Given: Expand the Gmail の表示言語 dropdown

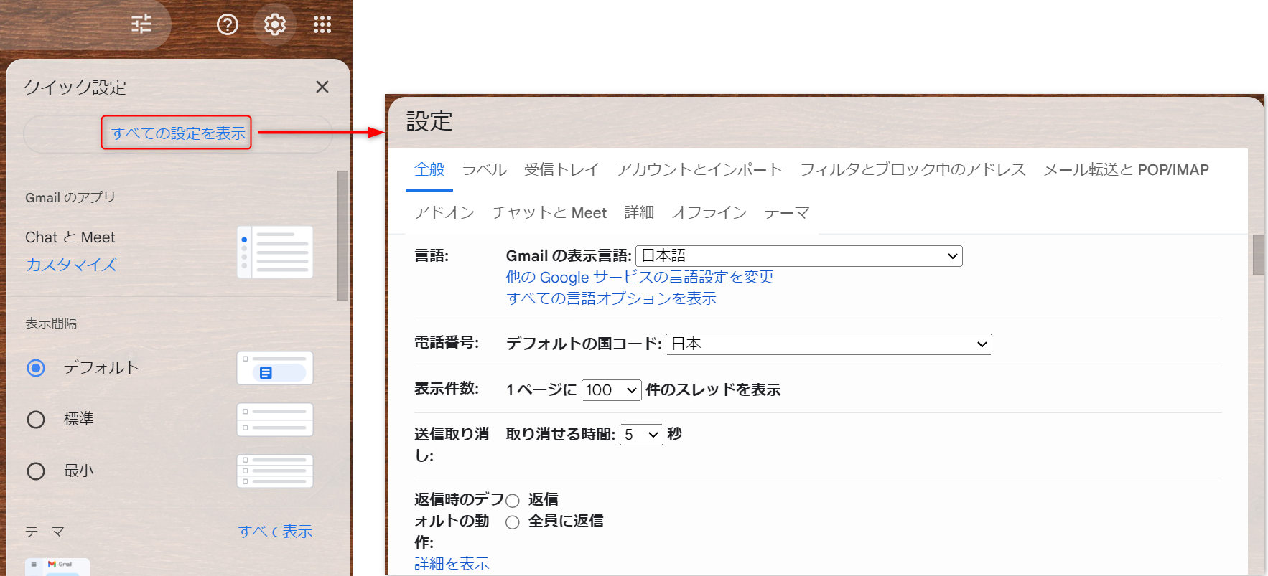Looking at the screenshot, I should [x=799, y=256].
